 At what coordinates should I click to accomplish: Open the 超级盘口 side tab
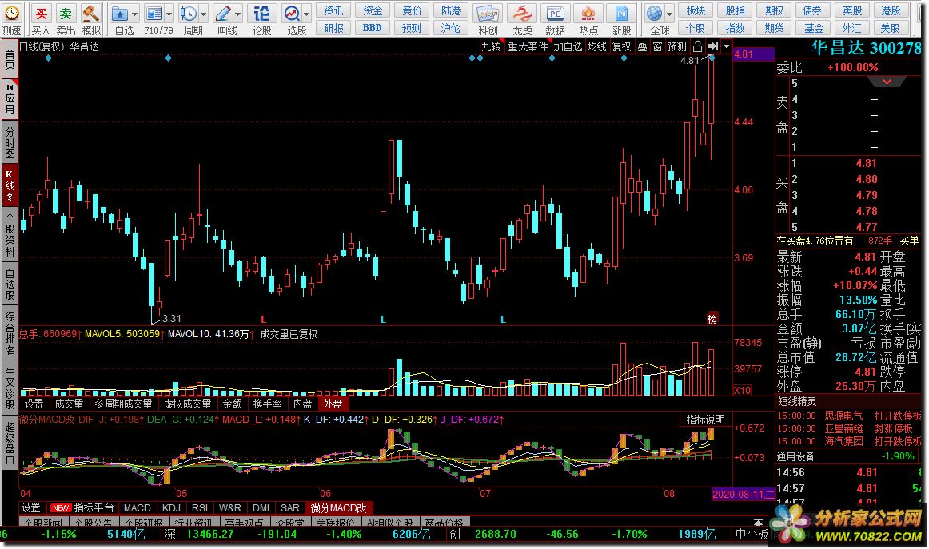(10, 444)
